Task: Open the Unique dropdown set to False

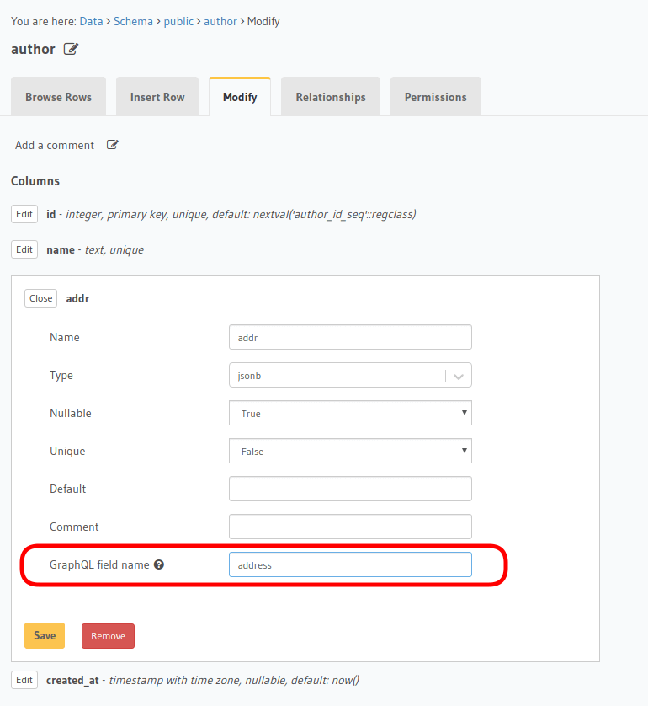Action: [x=350, y=451]
